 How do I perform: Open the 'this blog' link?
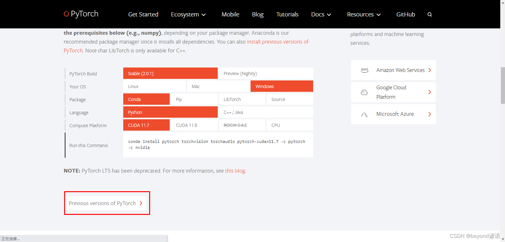(235, 171)
